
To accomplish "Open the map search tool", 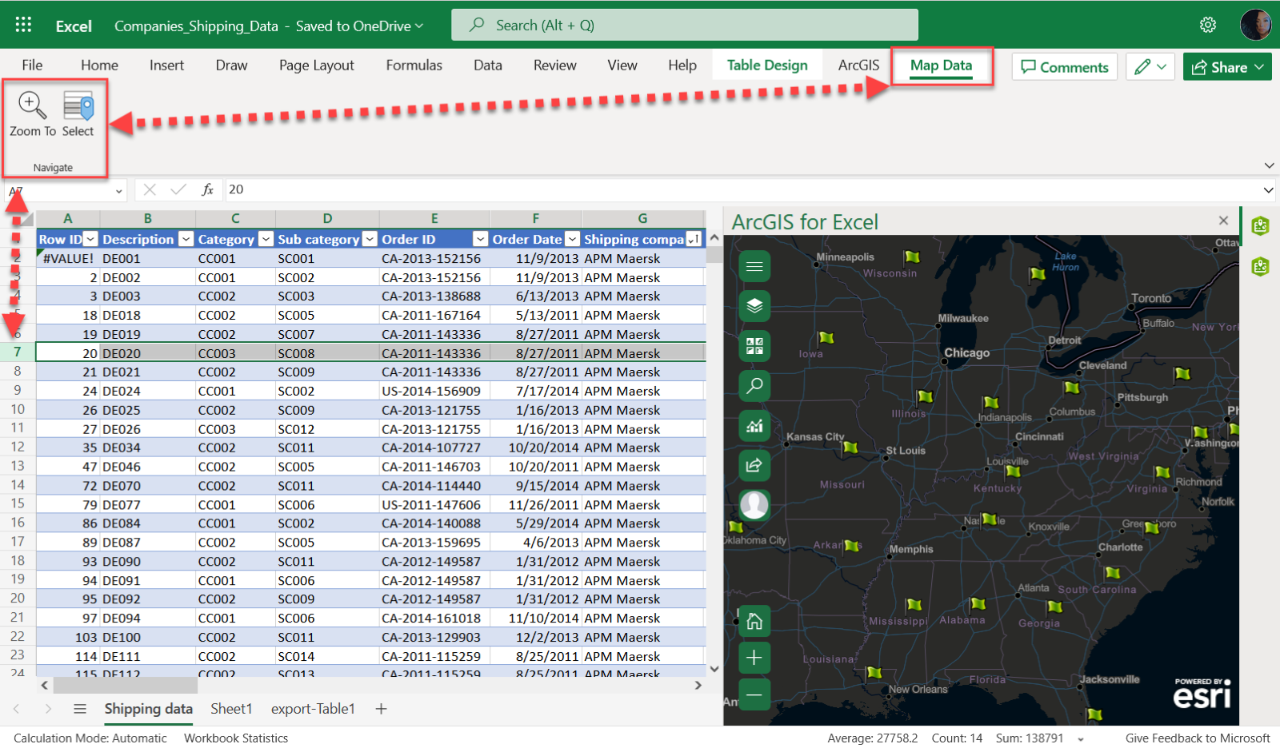I will (754, 386).
